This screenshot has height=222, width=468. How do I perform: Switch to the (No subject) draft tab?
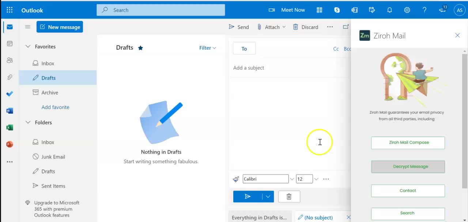(x=318, y=217)
